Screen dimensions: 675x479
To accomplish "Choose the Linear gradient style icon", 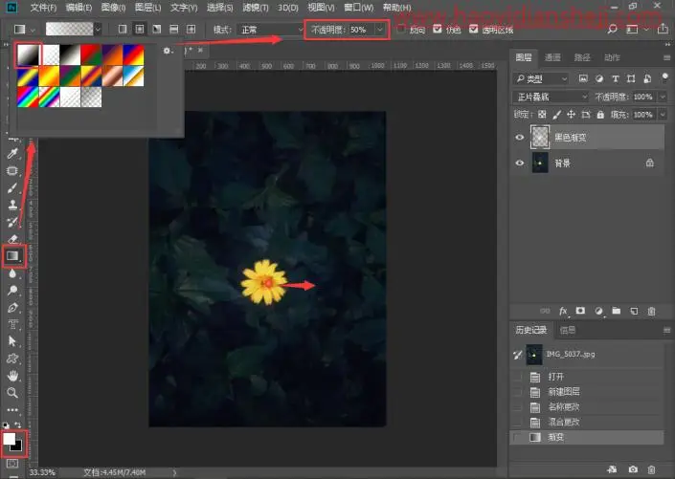I will click(x=123, y=30).
